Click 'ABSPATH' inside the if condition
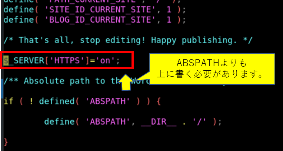283x151 pixels. pyautogui.click(x=107, y=101)
